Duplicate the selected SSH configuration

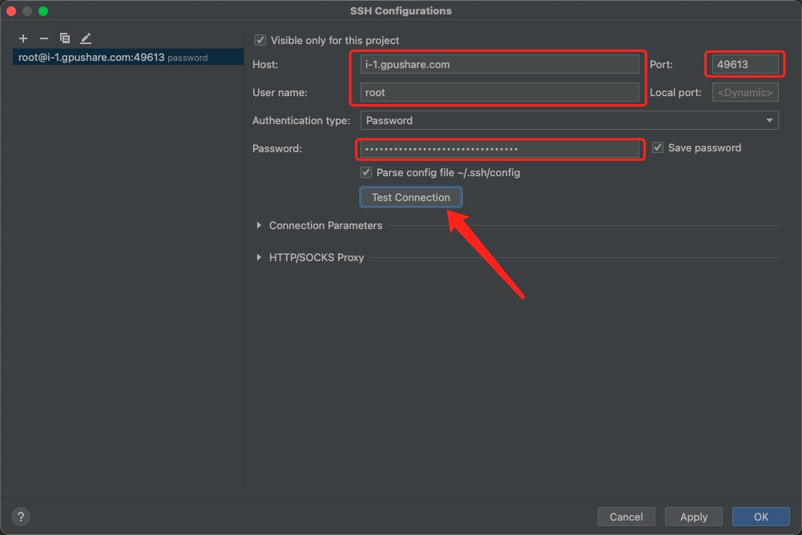[x=64, y=38]
